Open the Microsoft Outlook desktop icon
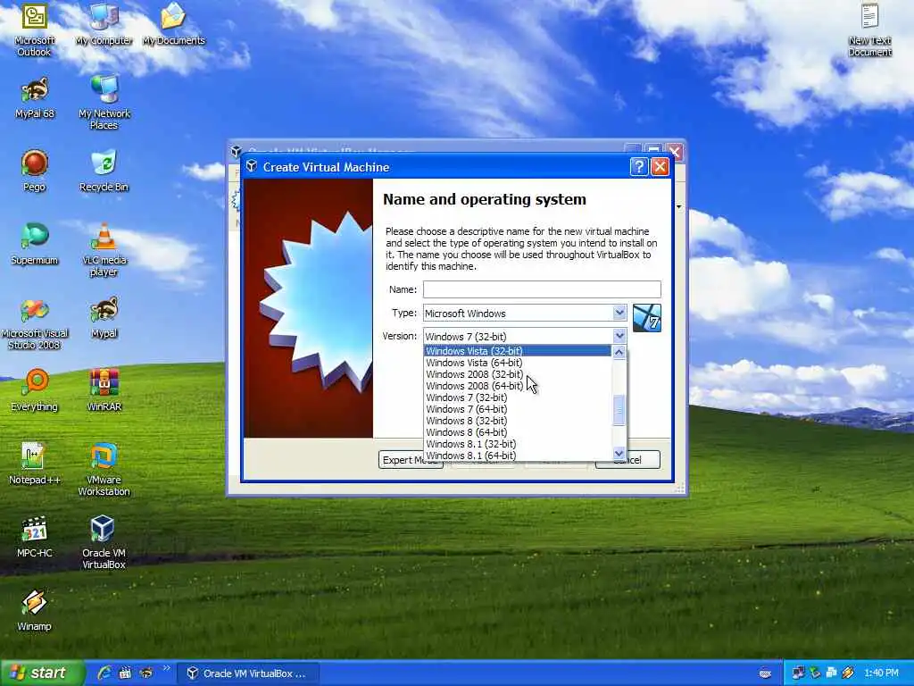Image resolution: width=914 pixels, height=686 pixels. pyautogui.click(x=35, y=30)
